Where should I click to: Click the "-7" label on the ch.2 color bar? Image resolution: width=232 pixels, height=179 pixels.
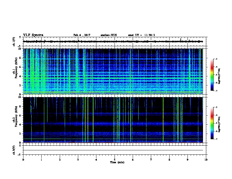click(216, 139)
